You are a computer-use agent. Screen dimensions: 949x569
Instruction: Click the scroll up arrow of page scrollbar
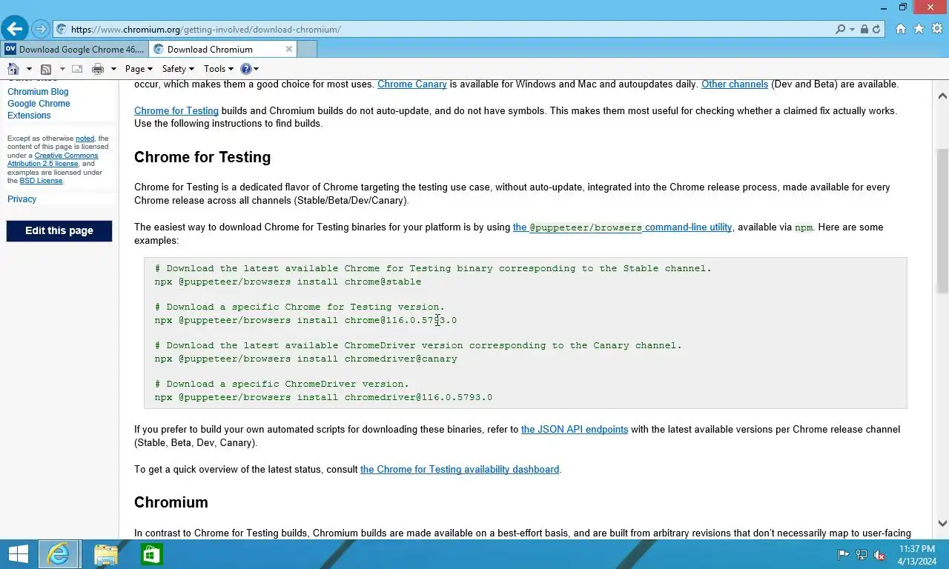point(942,96)
